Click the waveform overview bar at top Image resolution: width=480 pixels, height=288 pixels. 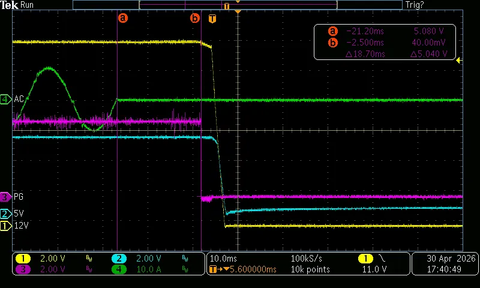(238, 5)
